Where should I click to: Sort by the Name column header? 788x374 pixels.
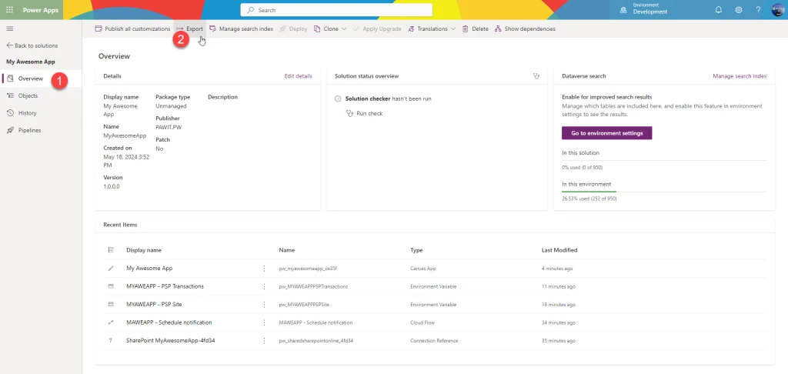287,250
